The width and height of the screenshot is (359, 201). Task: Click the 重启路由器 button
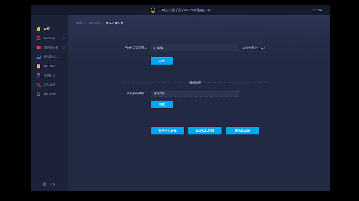point(242,131)
